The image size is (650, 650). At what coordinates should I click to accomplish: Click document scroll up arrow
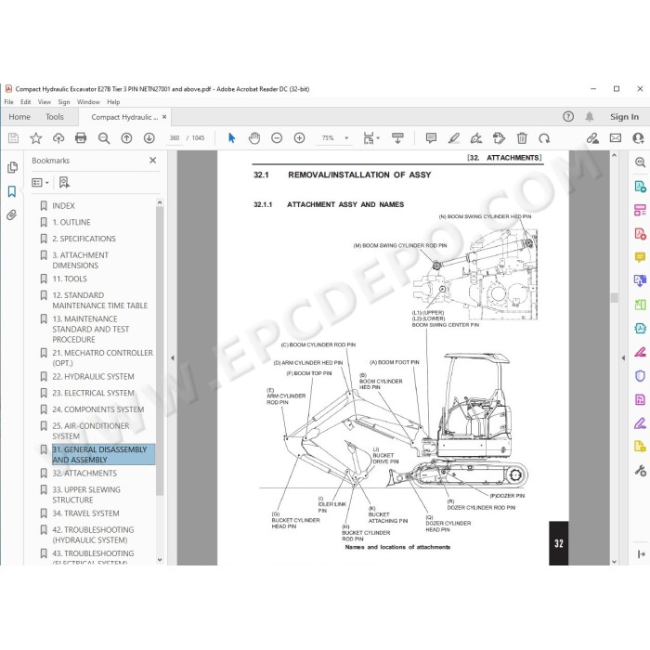tap(615, 155)
